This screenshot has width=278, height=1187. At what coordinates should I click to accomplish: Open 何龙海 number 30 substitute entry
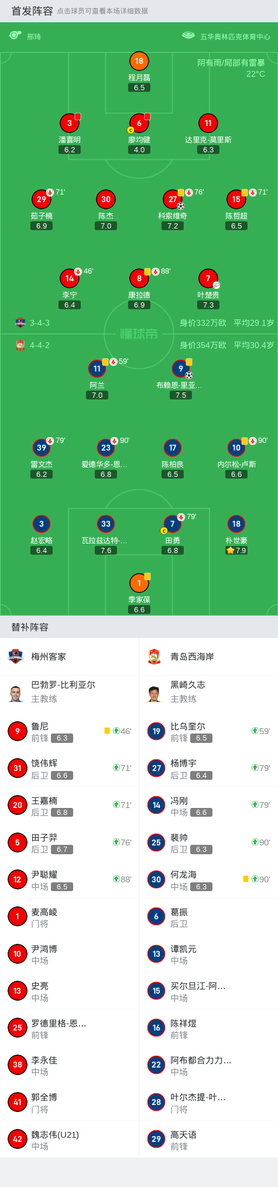pyautogui.click(x=208, y=879)
